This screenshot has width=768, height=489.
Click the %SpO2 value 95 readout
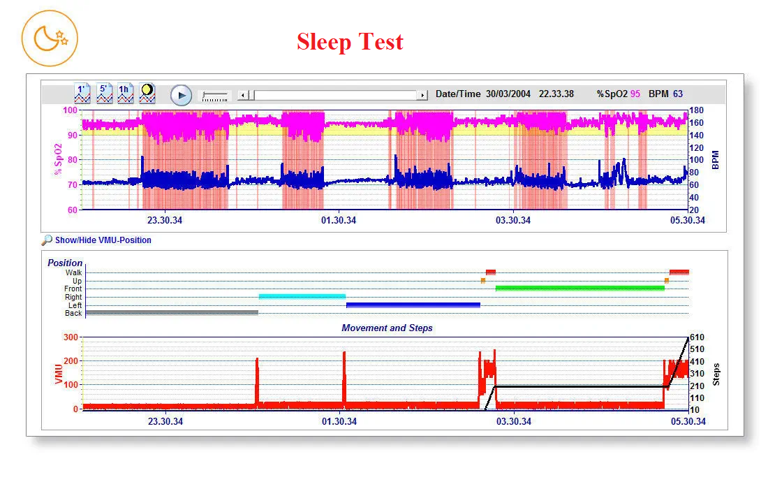[x=635, y=94]
